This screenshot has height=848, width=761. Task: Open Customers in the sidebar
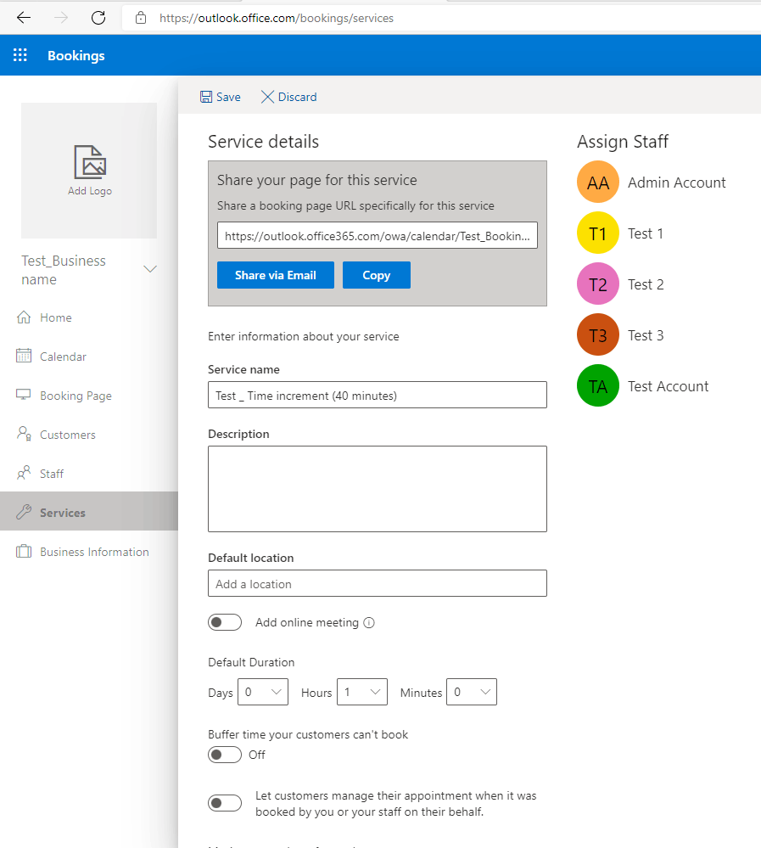(x=68, y=435)
